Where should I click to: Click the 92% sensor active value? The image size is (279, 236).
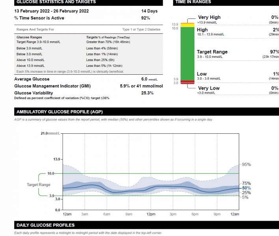click(x=145, y=18)
